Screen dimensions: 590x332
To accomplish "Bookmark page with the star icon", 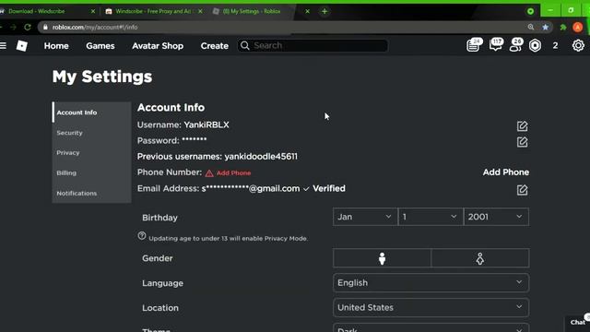I will 545,27.
